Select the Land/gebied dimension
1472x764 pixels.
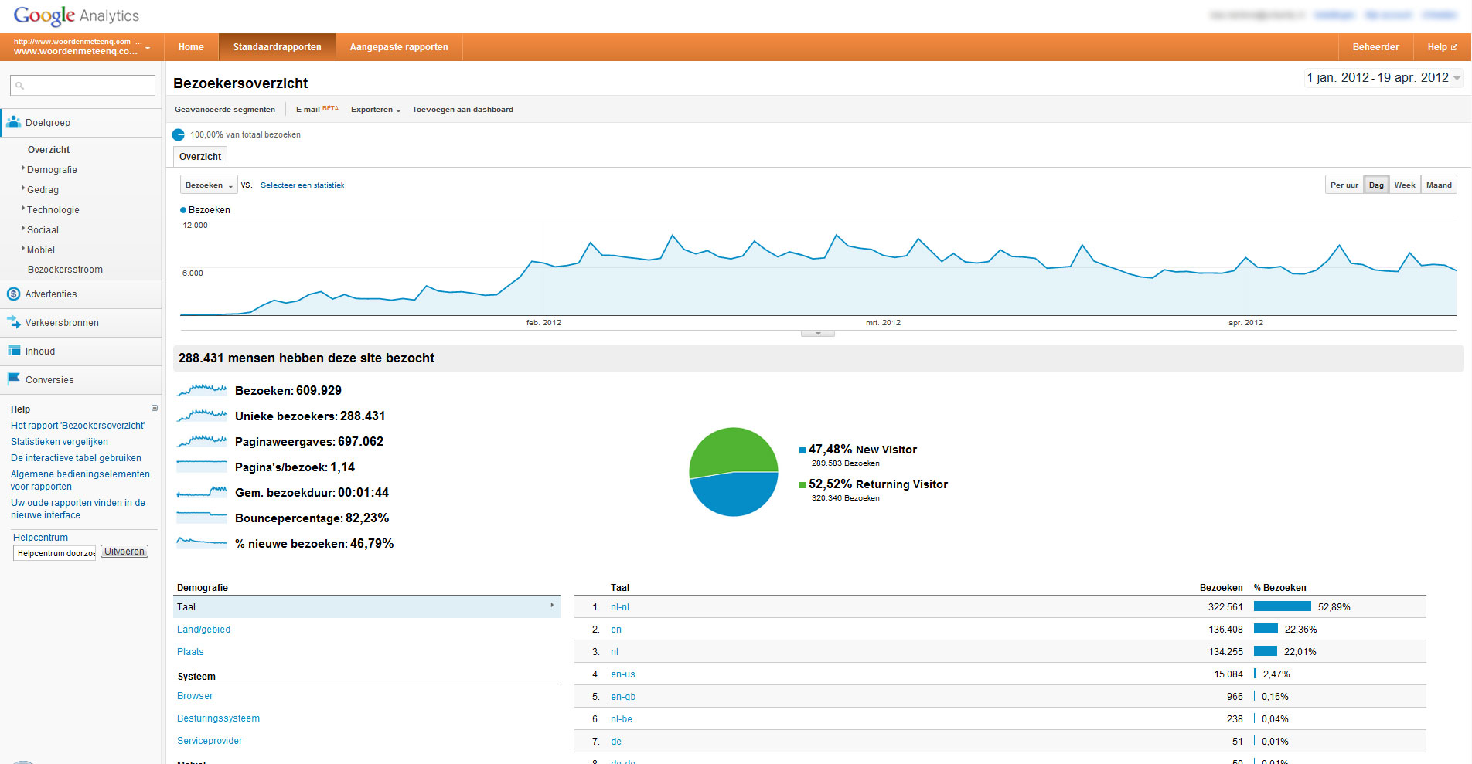pyautogui.click(x=203, y=630)
